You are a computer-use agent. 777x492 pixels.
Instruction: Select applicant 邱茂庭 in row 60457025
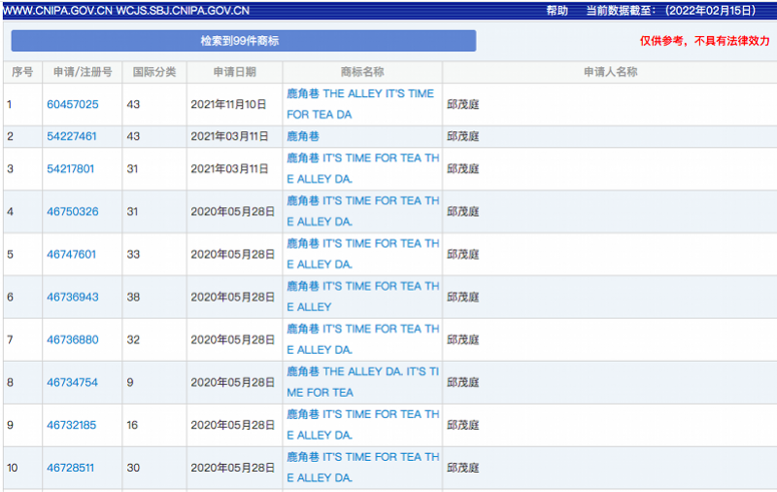463,104
